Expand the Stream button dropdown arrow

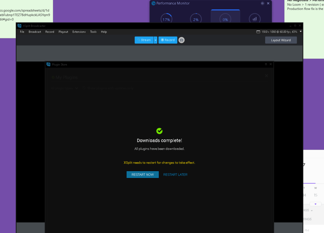pos(155,40)
